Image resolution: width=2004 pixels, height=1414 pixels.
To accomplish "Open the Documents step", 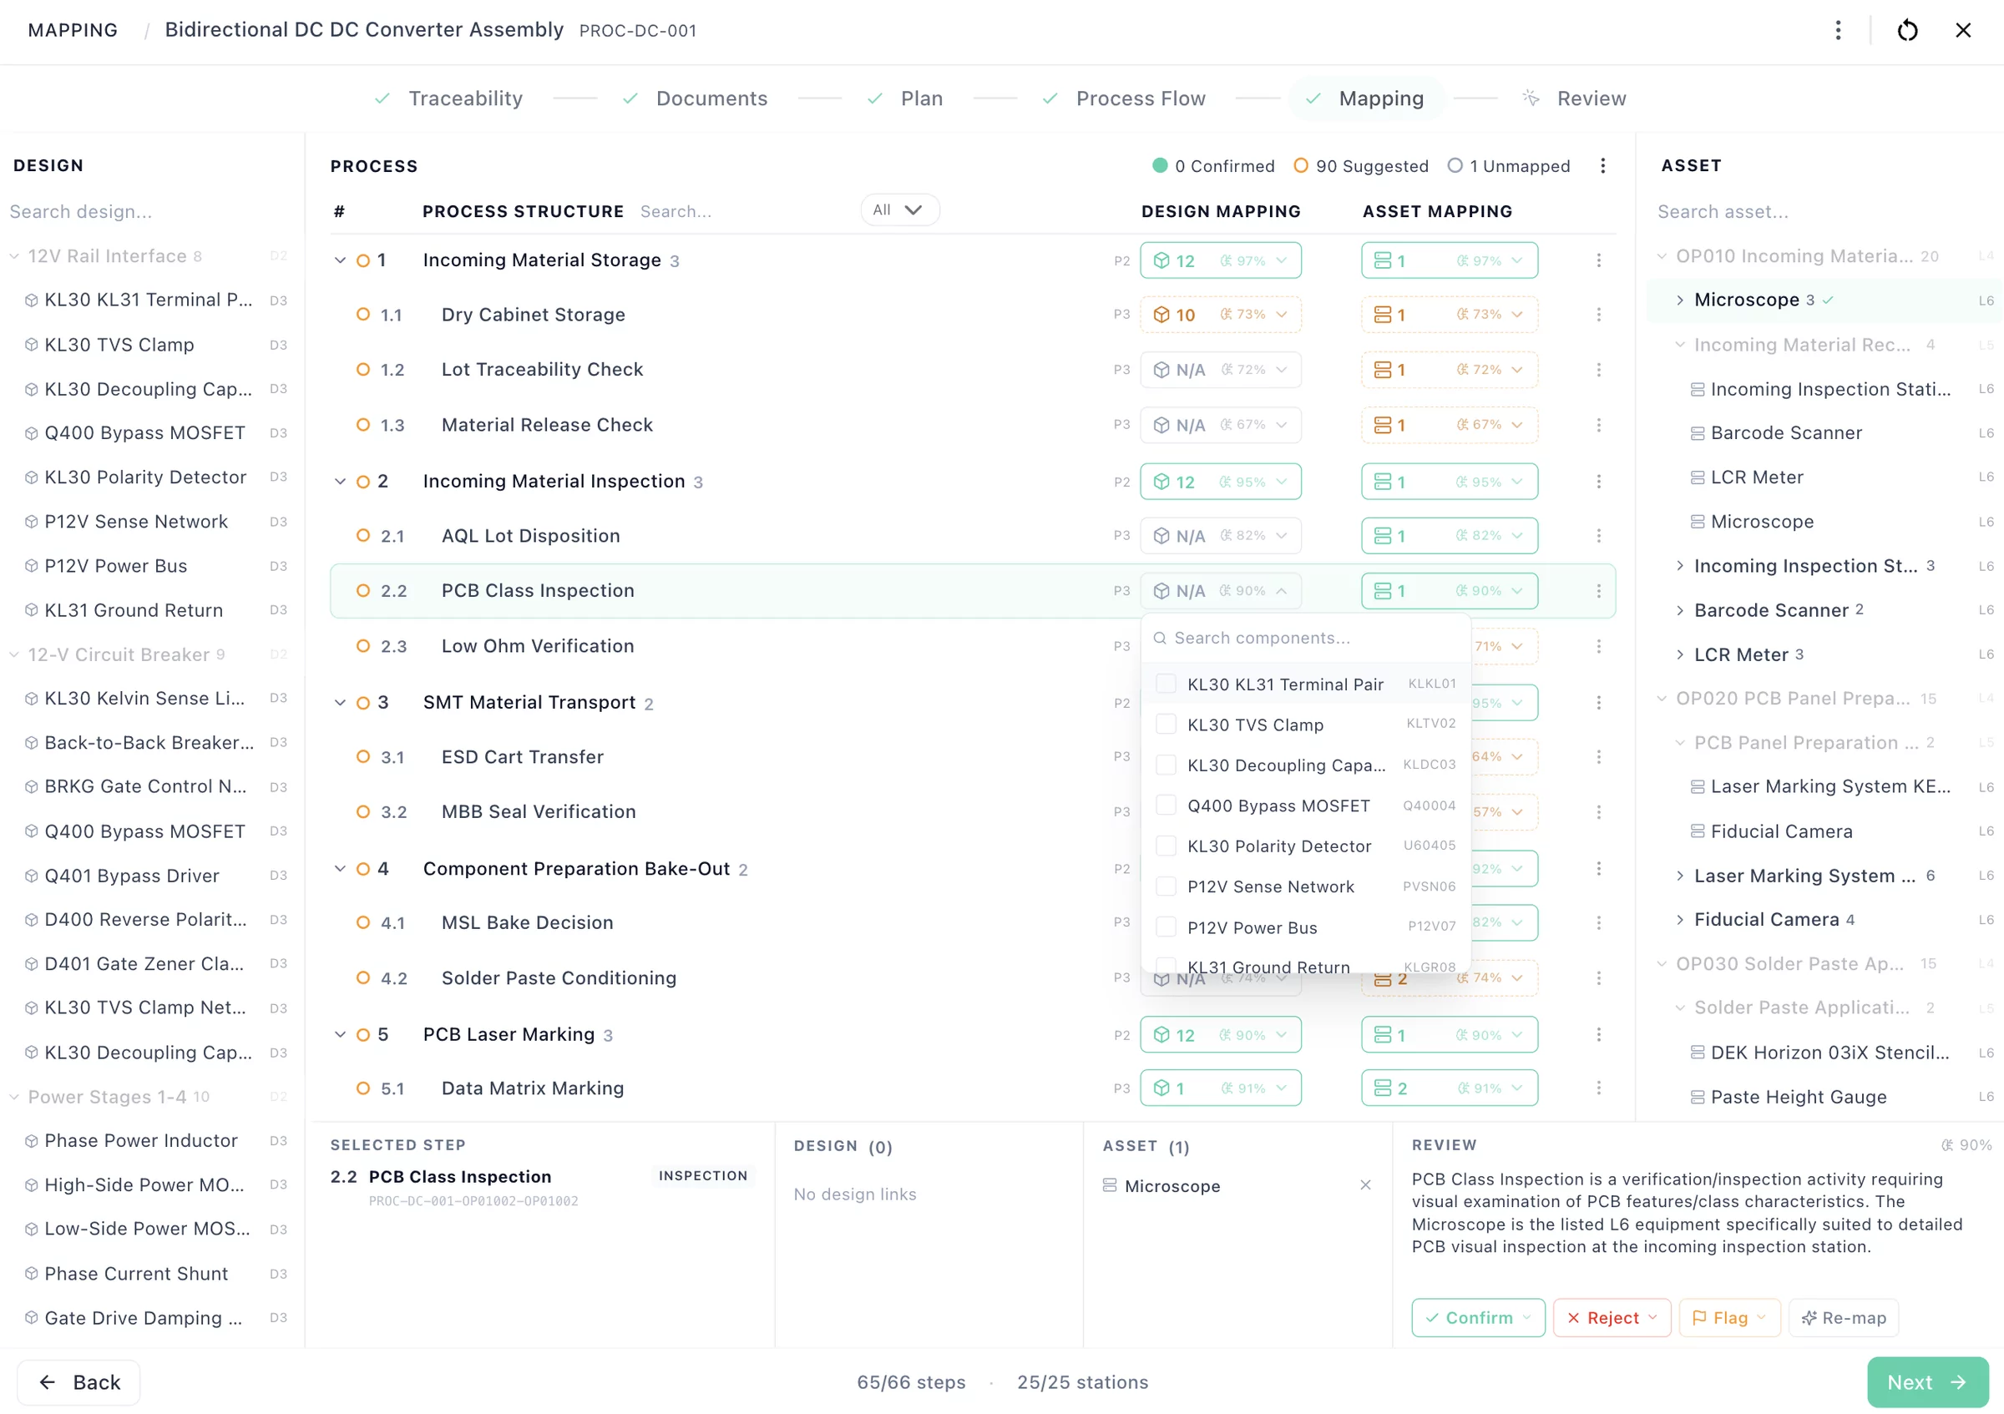I will click(x=695, y=98).
